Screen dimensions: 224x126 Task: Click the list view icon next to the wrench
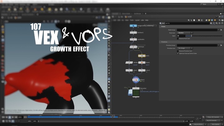pyautogui.click(x=191, y=20)
